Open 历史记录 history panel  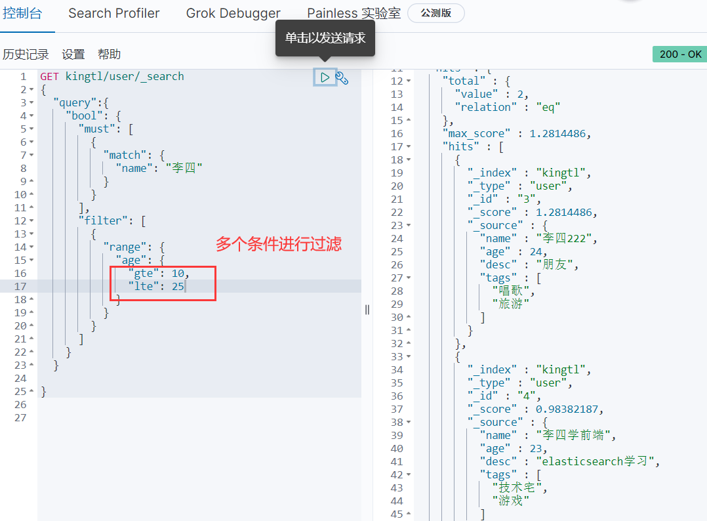[x=26, y=54]
